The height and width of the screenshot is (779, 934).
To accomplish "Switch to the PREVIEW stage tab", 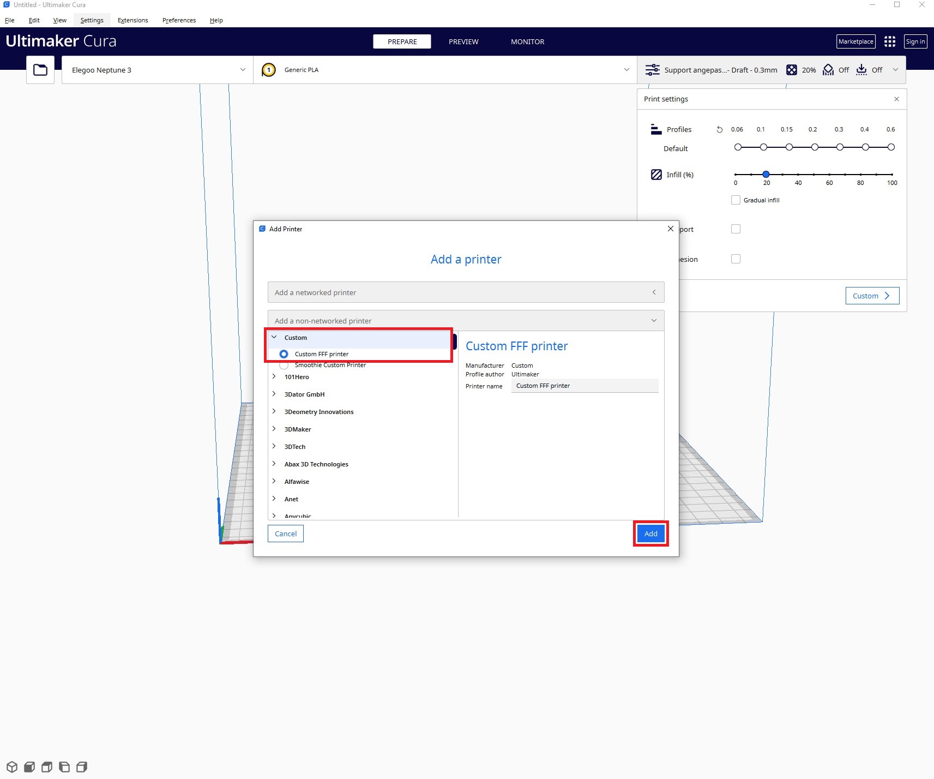I will pyautogui.click(x=463, y=41).
